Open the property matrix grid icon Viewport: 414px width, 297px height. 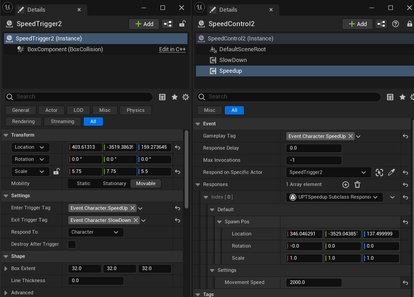(162, 97)
